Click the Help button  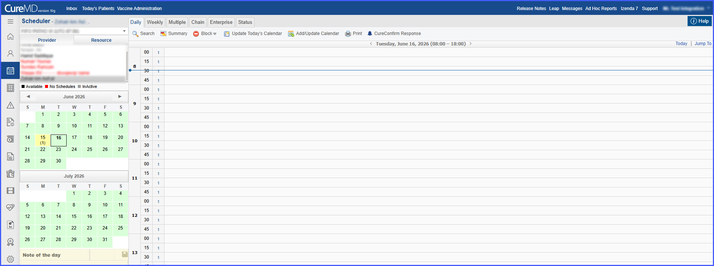(x=699, y=21)
